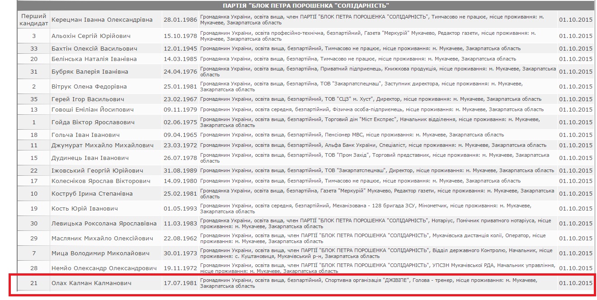Click candidate name Керецман Іванна Олександрівна

click(102, 20)
